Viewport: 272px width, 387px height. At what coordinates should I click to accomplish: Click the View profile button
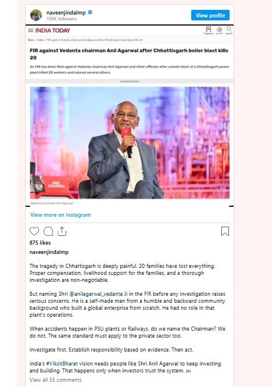[210, 15]
